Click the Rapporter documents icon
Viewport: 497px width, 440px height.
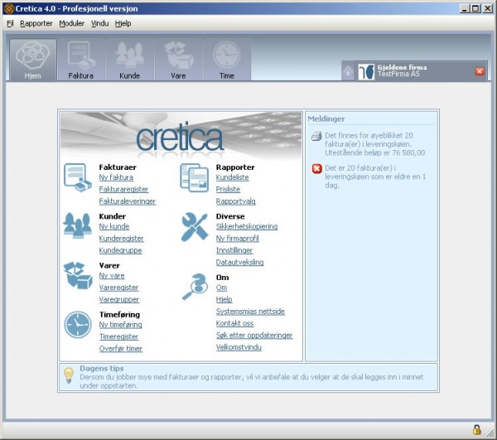coord(195,177)
